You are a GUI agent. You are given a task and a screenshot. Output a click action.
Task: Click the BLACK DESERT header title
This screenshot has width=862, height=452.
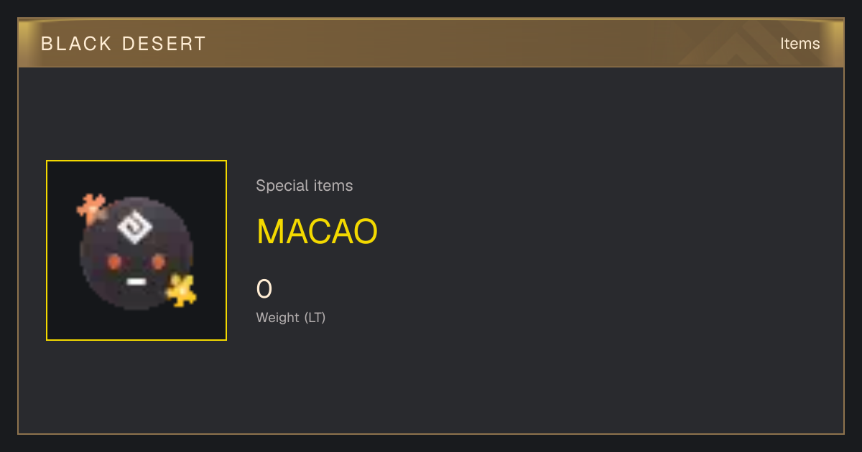124,43
